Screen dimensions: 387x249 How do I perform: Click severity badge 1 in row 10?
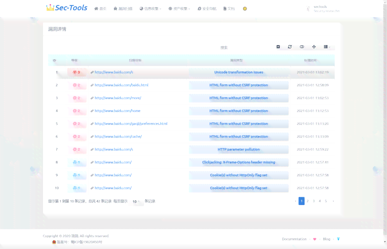coord(77,188)
